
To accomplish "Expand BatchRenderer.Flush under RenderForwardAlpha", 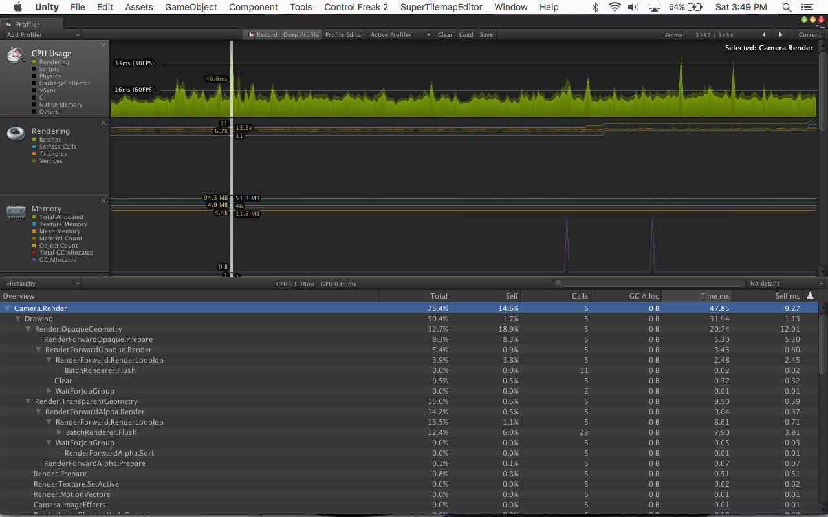I will pyautogui.click(x=60, y=433).
